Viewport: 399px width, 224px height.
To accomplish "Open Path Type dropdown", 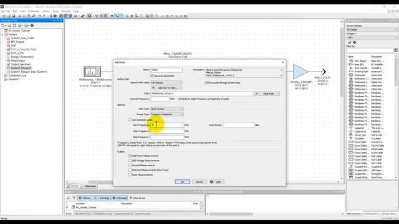I will [x=167, y=109].
